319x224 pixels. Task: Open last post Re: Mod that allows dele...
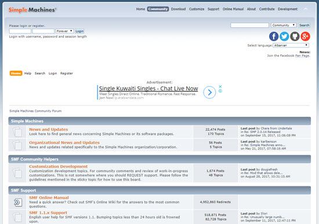[263, 173]
